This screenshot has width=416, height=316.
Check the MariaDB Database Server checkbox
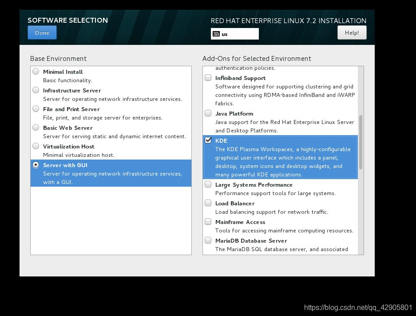click(208, 240)
